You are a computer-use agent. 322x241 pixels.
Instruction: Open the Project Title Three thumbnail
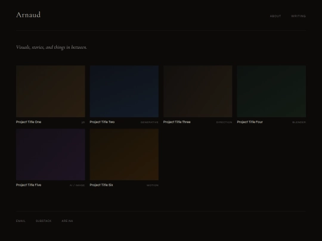coord(198,92)
